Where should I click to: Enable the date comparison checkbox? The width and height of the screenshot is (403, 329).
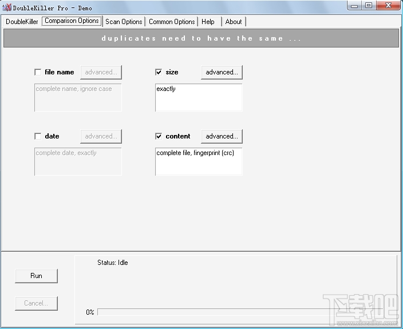point(38,136)
